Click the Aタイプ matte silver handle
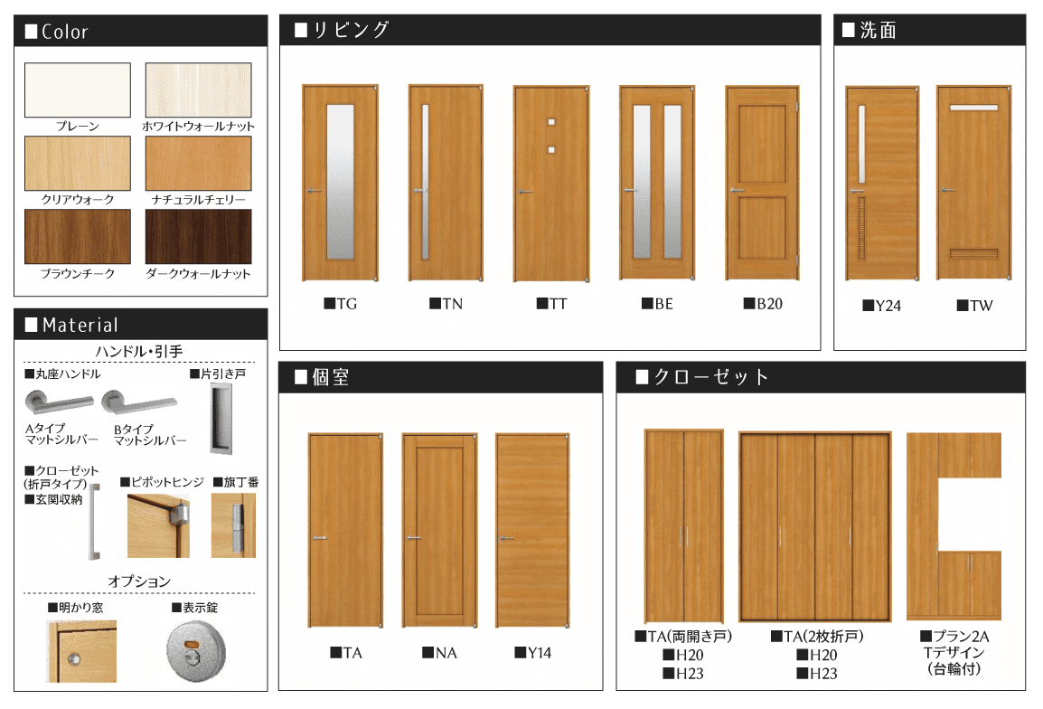 pos(60,403)
